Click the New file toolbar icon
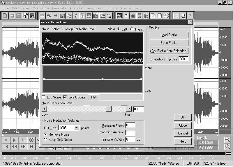Image resolution: width=233 pixels, height=167 pixels. (5, 16)
